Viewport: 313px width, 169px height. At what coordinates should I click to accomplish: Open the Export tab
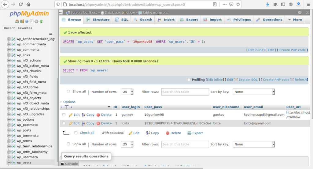coord(189,20)
